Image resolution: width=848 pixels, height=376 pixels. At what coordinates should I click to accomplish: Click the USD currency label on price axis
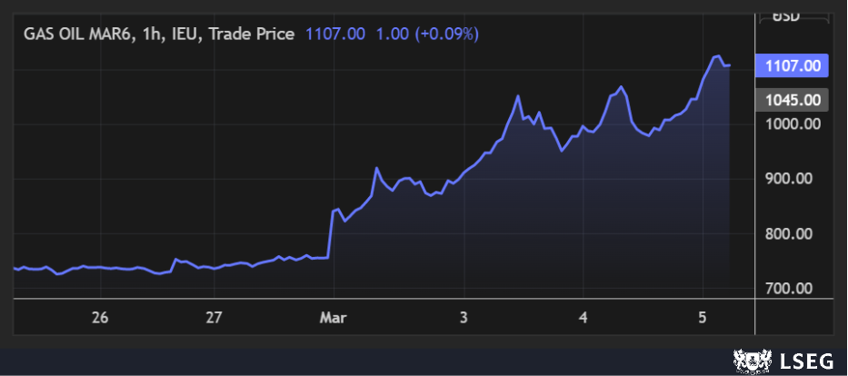pos(793,15)
